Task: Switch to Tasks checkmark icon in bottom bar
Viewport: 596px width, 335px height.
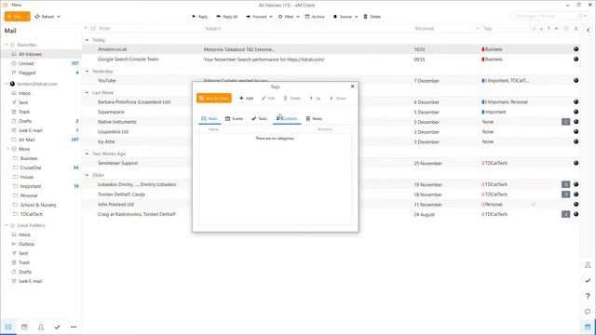Action: [57, 327]
